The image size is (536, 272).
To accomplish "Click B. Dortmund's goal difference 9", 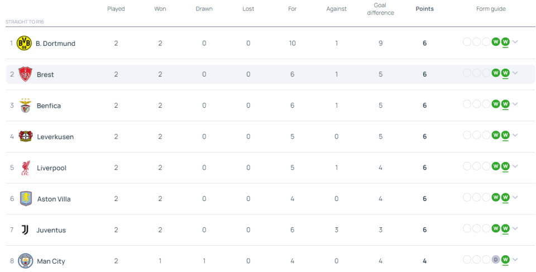I will click(x=380, y=43).
